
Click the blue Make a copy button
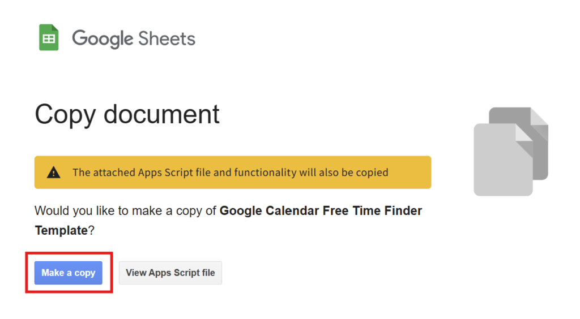(69, 273)
